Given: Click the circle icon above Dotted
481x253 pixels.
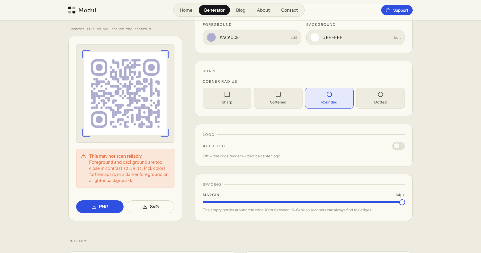Looking at the screenshot, I should tap(380, 94).
